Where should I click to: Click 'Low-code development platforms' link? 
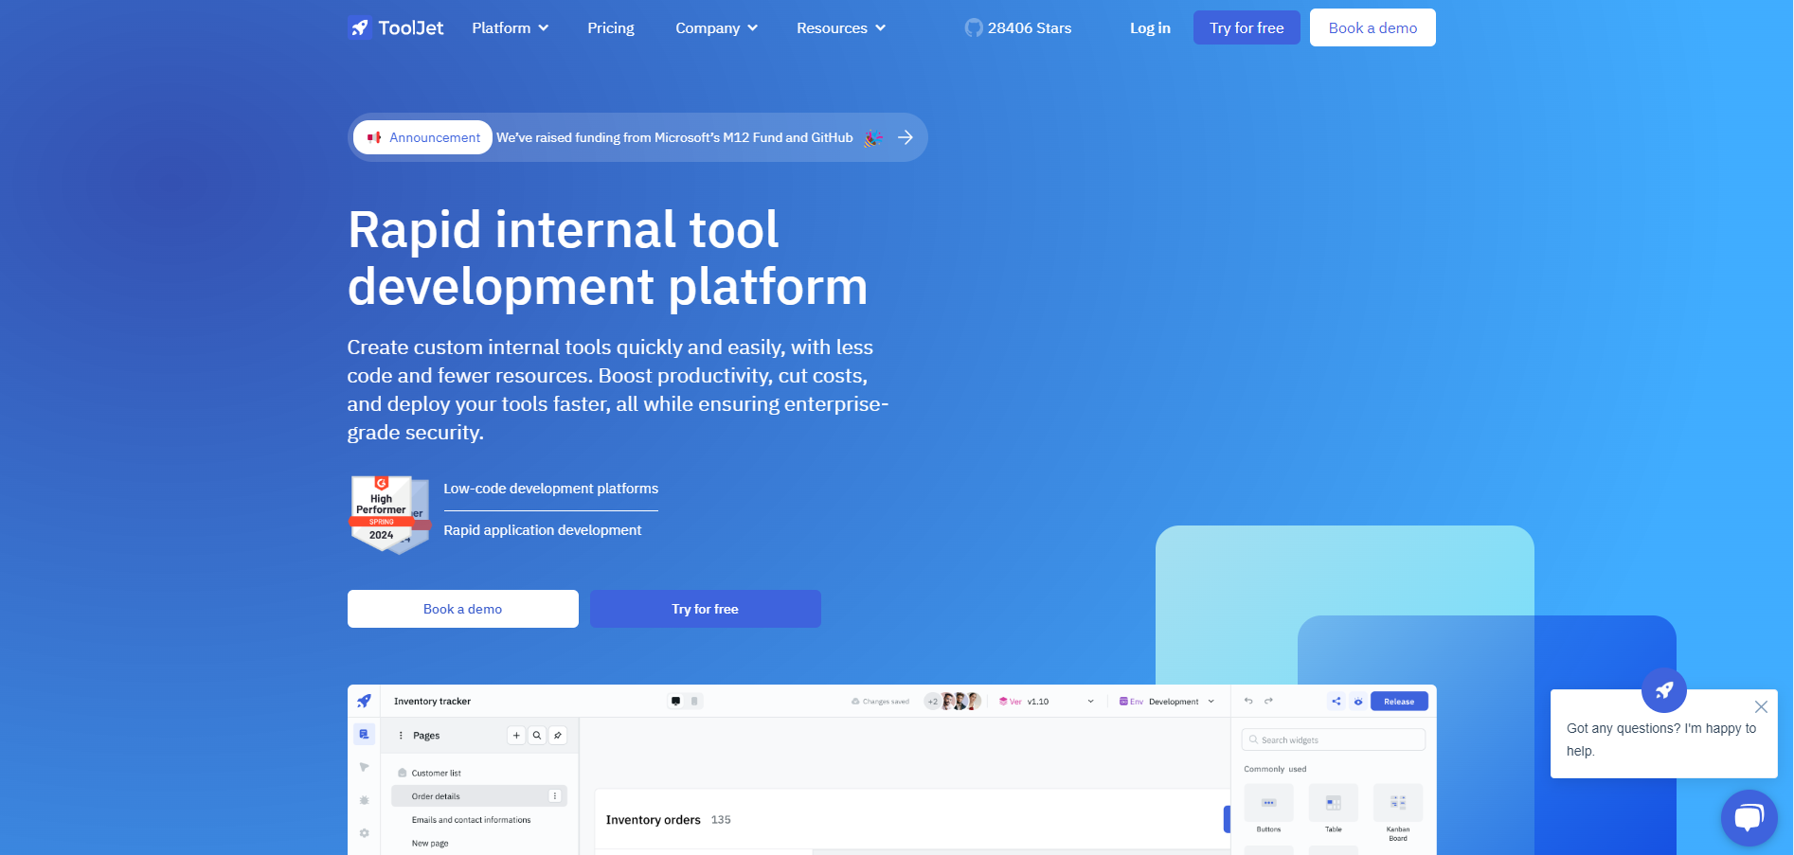tap(550, 489)
